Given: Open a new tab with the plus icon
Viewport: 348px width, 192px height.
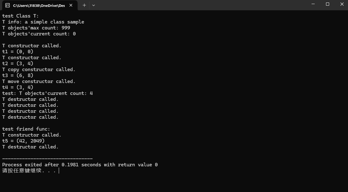Looking at the screenshot, I should tap(84, 5).
